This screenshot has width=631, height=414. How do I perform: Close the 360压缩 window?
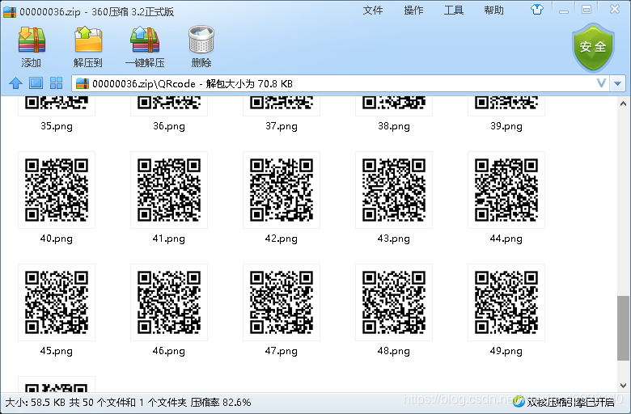point(615,9)
